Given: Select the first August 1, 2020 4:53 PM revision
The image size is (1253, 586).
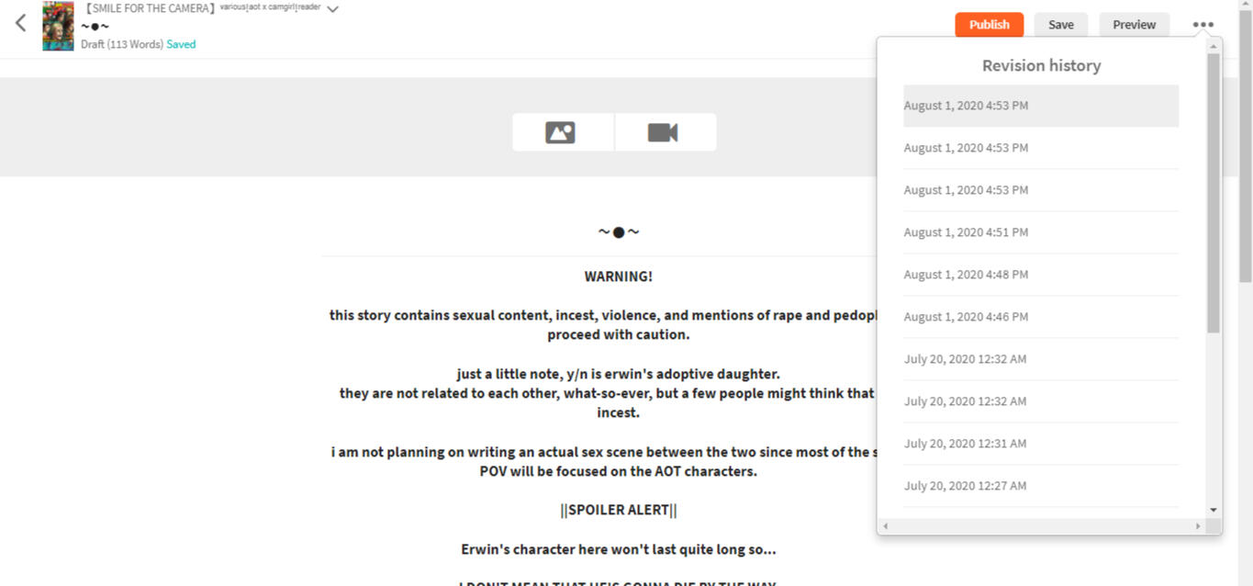Looking at the screenshot, I should coord(966,106).
